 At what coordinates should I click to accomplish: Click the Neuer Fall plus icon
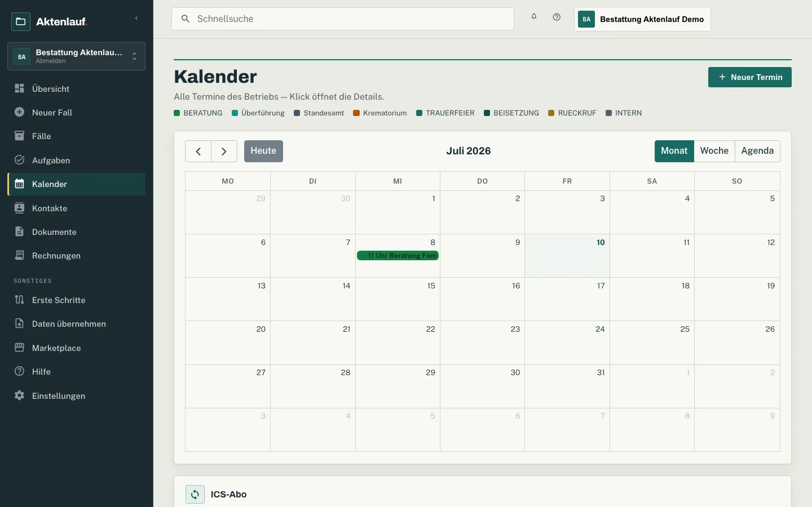(19, 112)
